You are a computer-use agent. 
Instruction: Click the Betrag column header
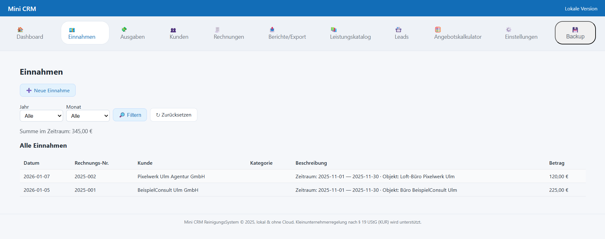click(556, 163)
